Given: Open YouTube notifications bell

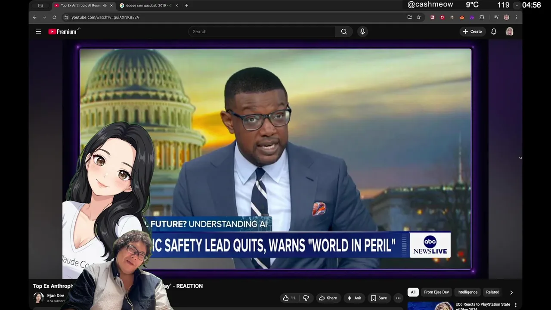Looking at the screenshot, I should [x=494, y=31].
